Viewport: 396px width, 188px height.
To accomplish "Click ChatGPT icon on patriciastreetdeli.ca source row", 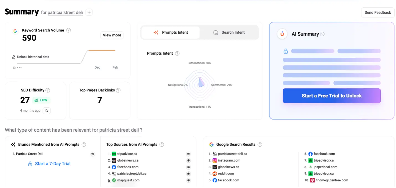I will pos(189,174).
